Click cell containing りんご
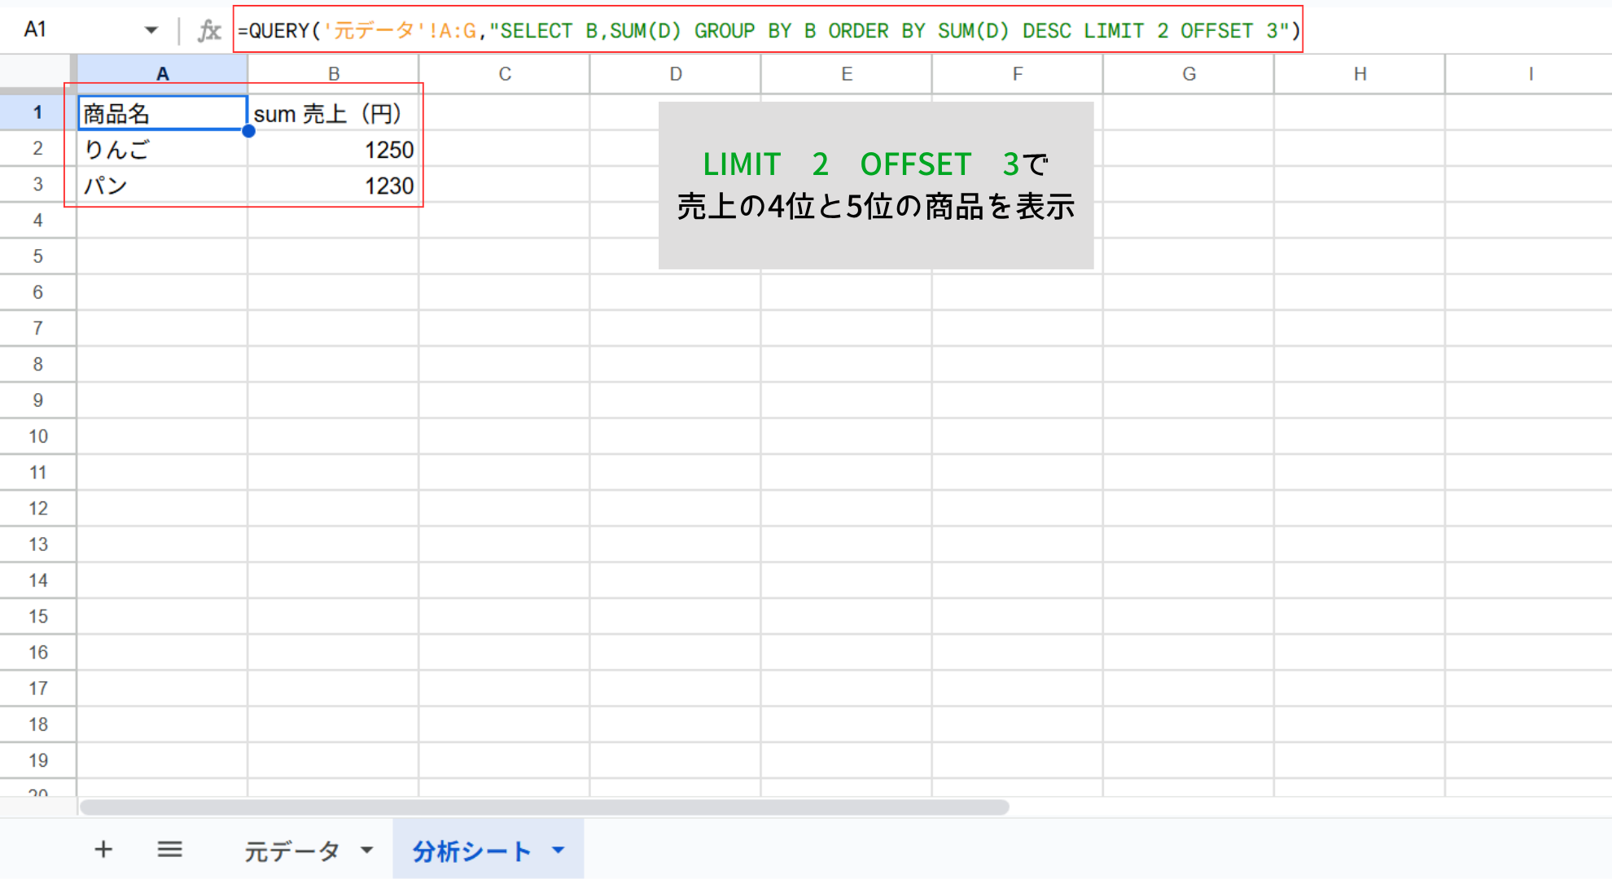The height and width of the screenshot is (879, 1612). pyautogui.click(x=163, y=149)
